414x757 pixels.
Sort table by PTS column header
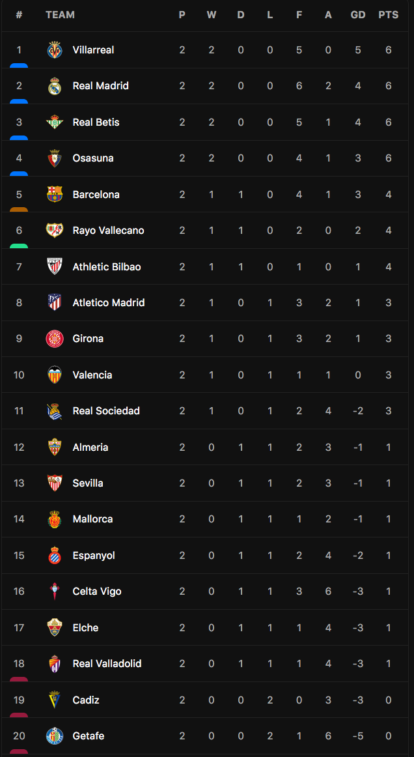[389, 15]
